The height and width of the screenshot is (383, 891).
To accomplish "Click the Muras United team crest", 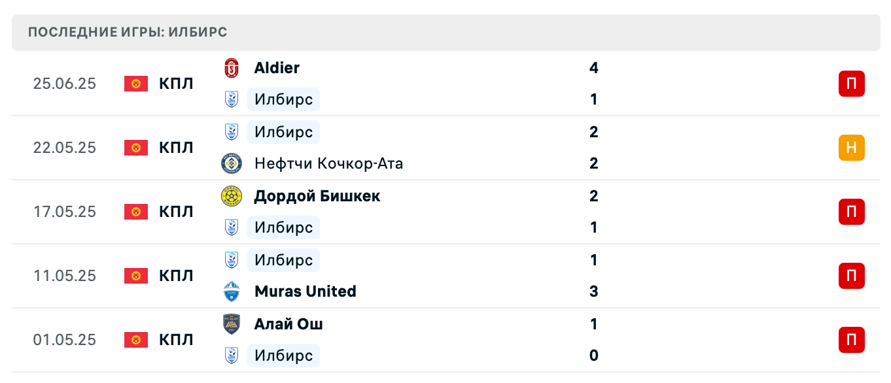I will 232,291.
